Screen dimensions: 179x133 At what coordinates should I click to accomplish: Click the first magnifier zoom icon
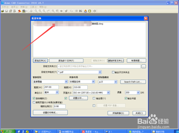pos(36,11)
